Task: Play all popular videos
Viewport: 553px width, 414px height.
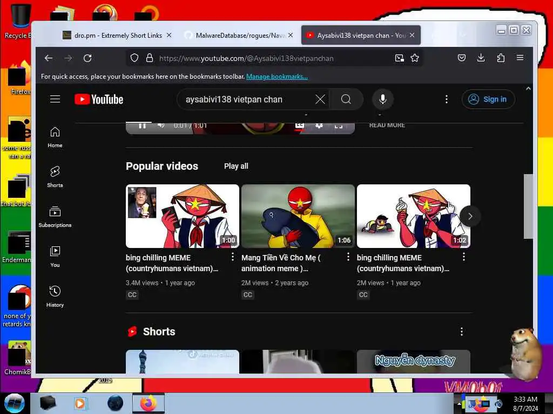Action: pos(236,166)
